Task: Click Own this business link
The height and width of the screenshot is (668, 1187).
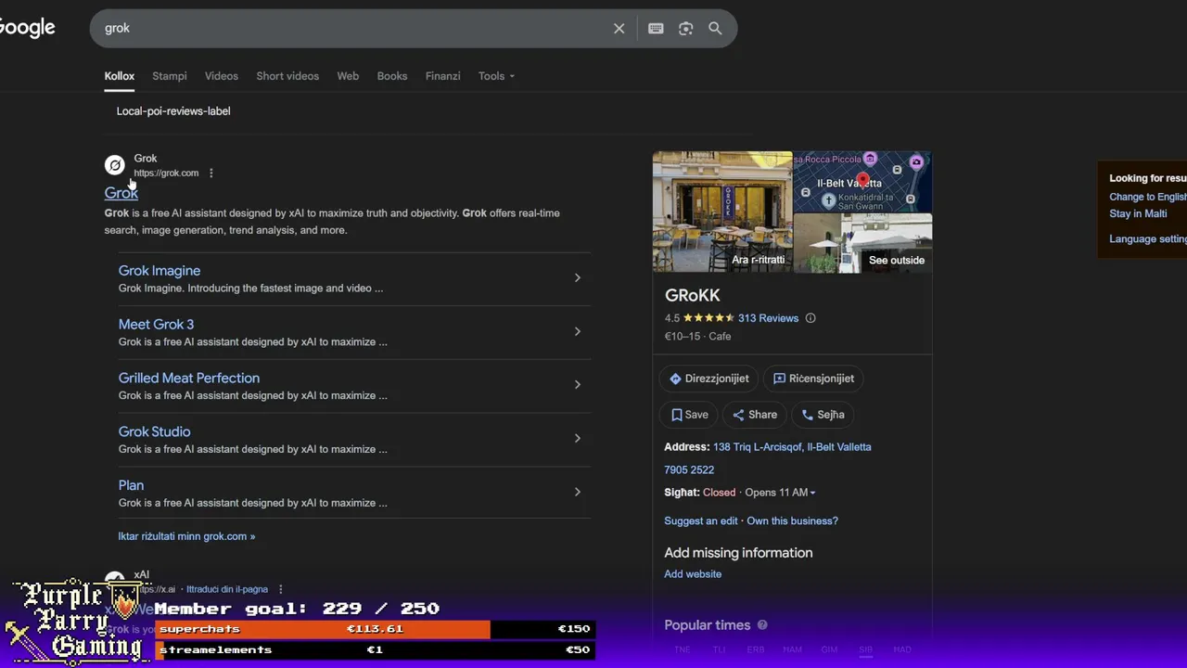Action: 792,521
